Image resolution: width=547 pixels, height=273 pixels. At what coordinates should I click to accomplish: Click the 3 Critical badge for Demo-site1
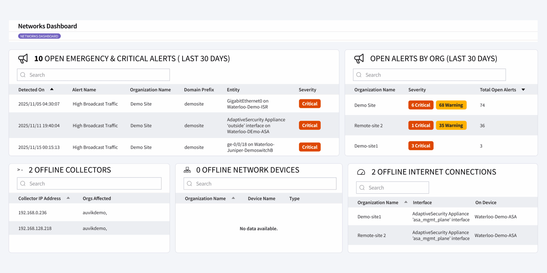pos(421,146)
